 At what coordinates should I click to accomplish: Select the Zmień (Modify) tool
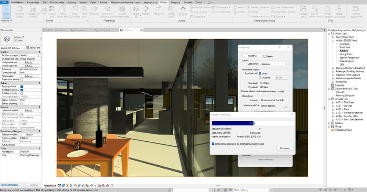6,11
